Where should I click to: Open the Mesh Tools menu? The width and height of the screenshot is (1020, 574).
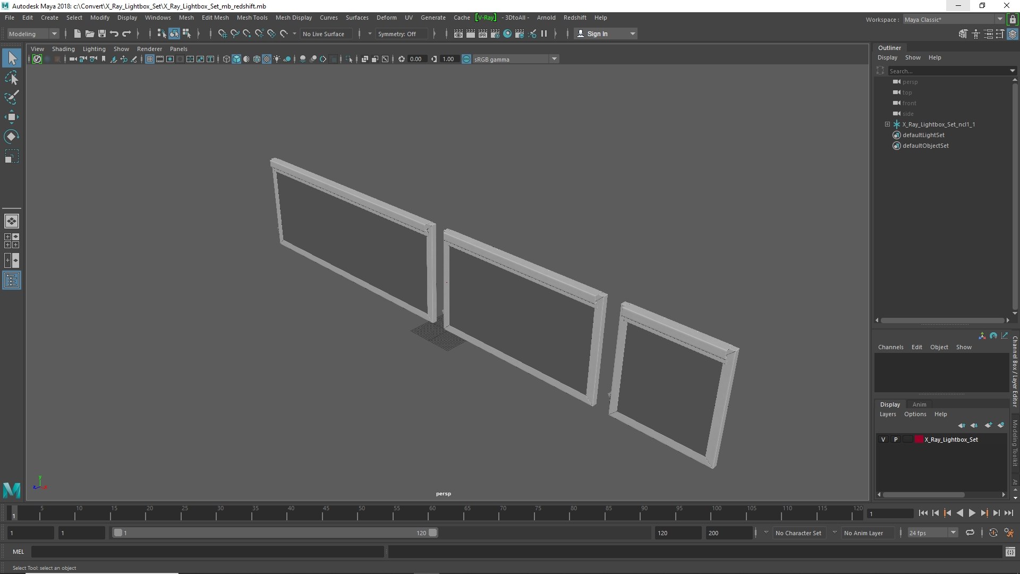tap(252, 18)
